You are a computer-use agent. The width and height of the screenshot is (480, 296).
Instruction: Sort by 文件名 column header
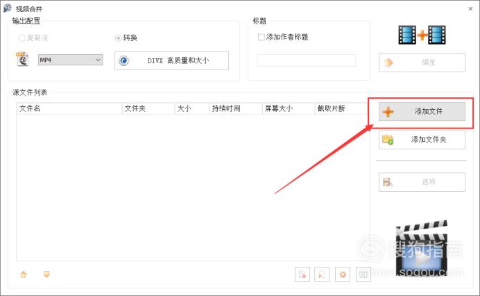(x=69, y=108)
